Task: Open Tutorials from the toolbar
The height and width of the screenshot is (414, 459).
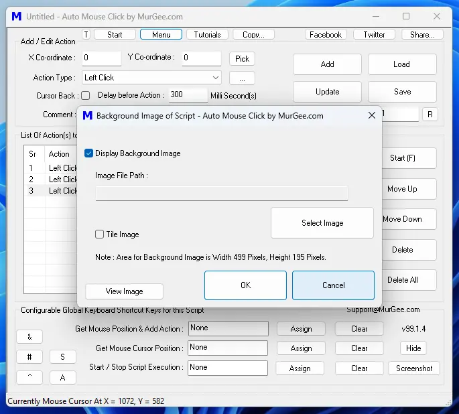Action: [207, 35]
